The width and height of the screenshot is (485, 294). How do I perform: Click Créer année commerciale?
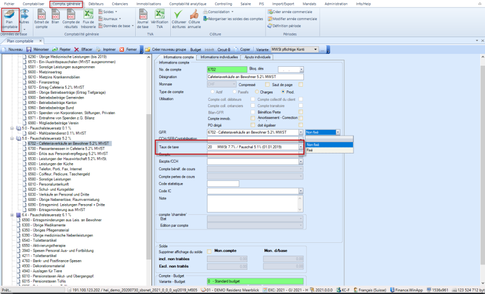pos(290,12)
